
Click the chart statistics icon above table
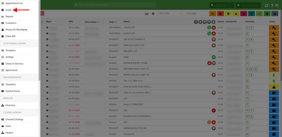(147, 14)
